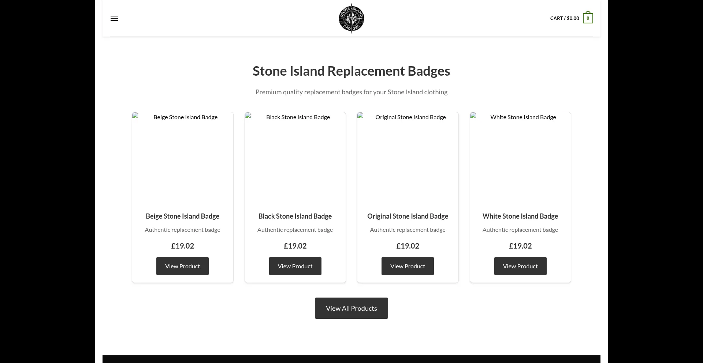View product details for Original Stone Island Badge
The width and height of the screenshot is (703, 363).
tap(407, 266)
